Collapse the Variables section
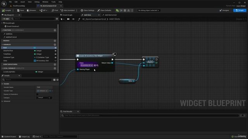This screenshot has width=248, height=139. click(2, 45)
